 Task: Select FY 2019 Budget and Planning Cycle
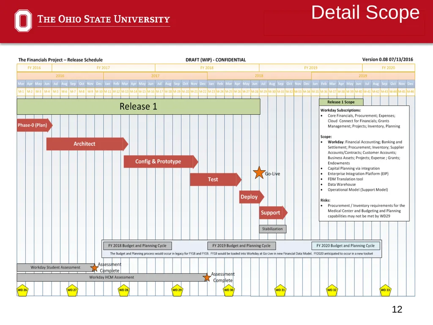click(x=241, y=246)
